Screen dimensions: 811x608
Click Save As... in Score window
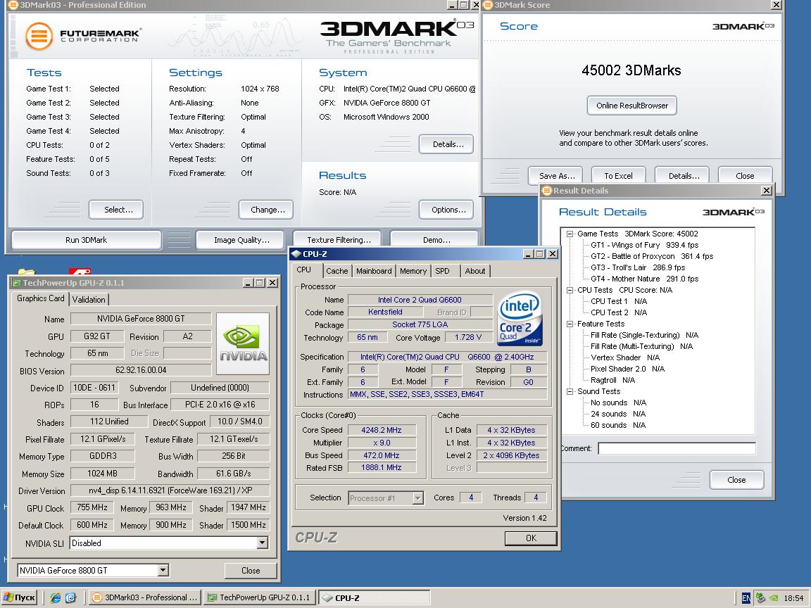pos(555,176)
